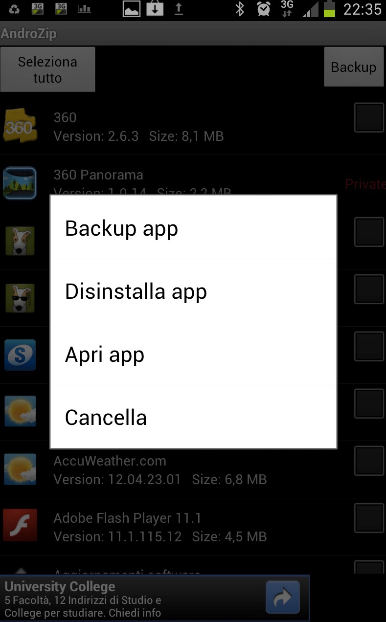This screenshot has width=386, height=622.
Task: Select Cancella in the popup menu
Action: point(193,417)
